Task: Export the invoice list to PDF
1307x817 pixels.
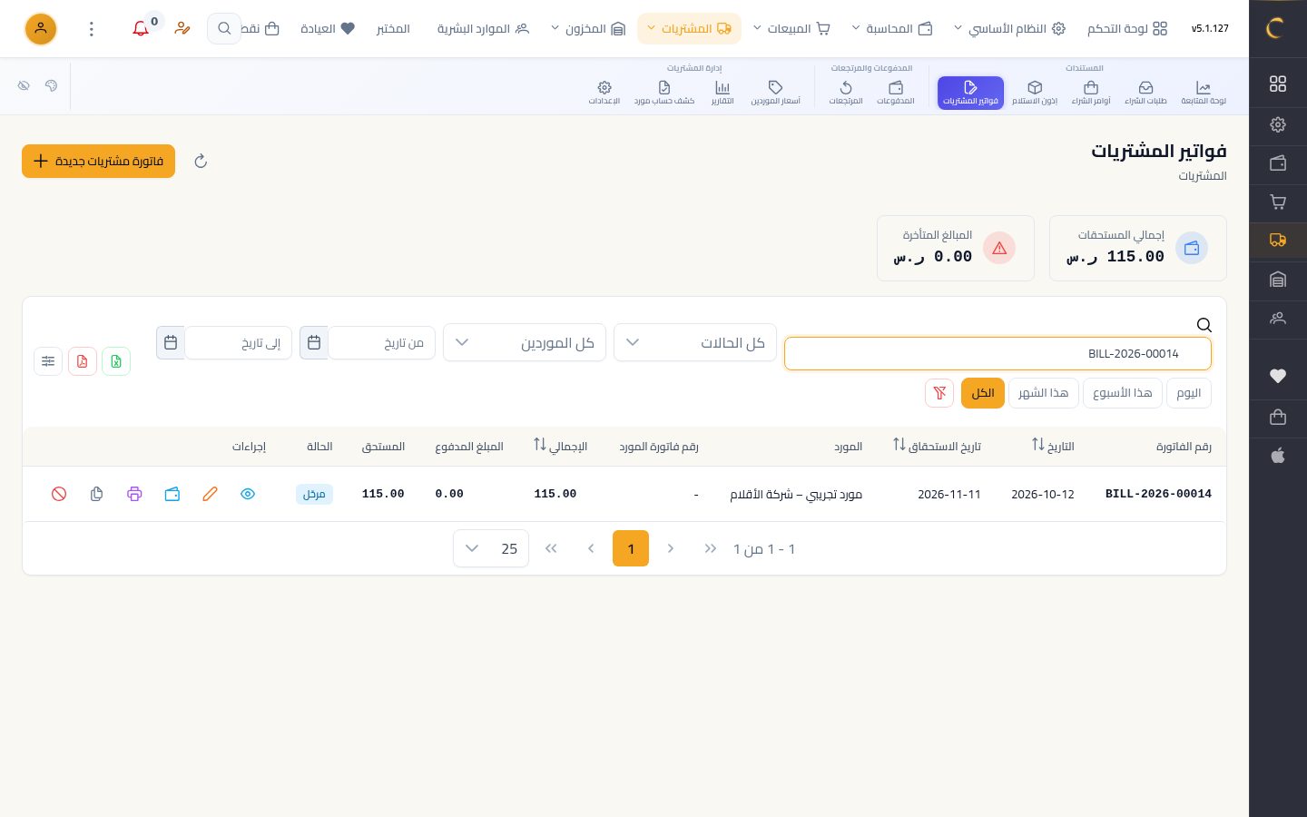Action: coord(83,361)
